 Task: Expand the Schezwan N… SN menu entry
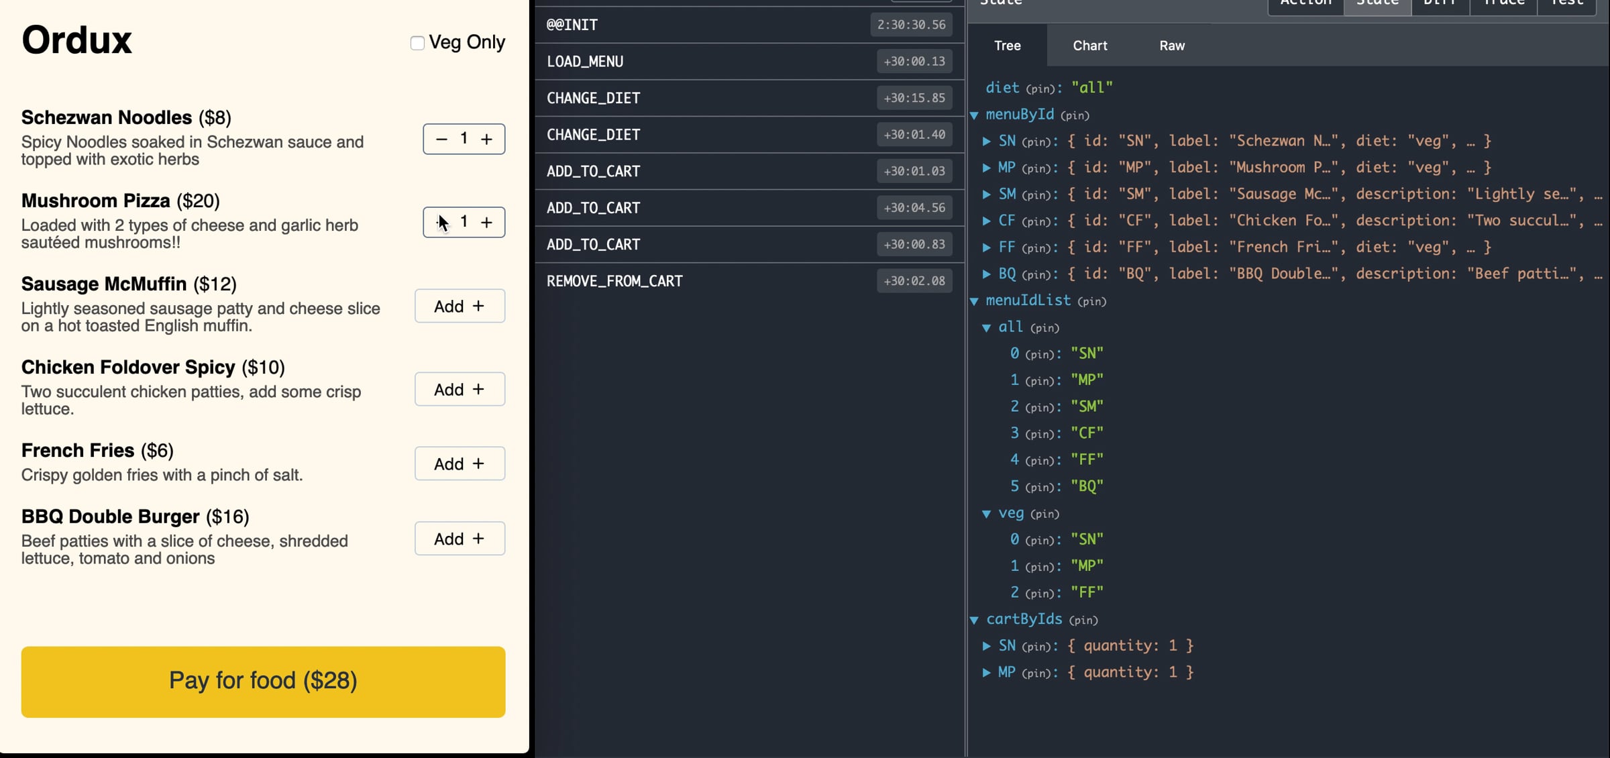(987, 142)
